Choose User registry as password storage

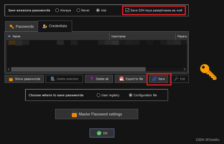pos(99,95)
